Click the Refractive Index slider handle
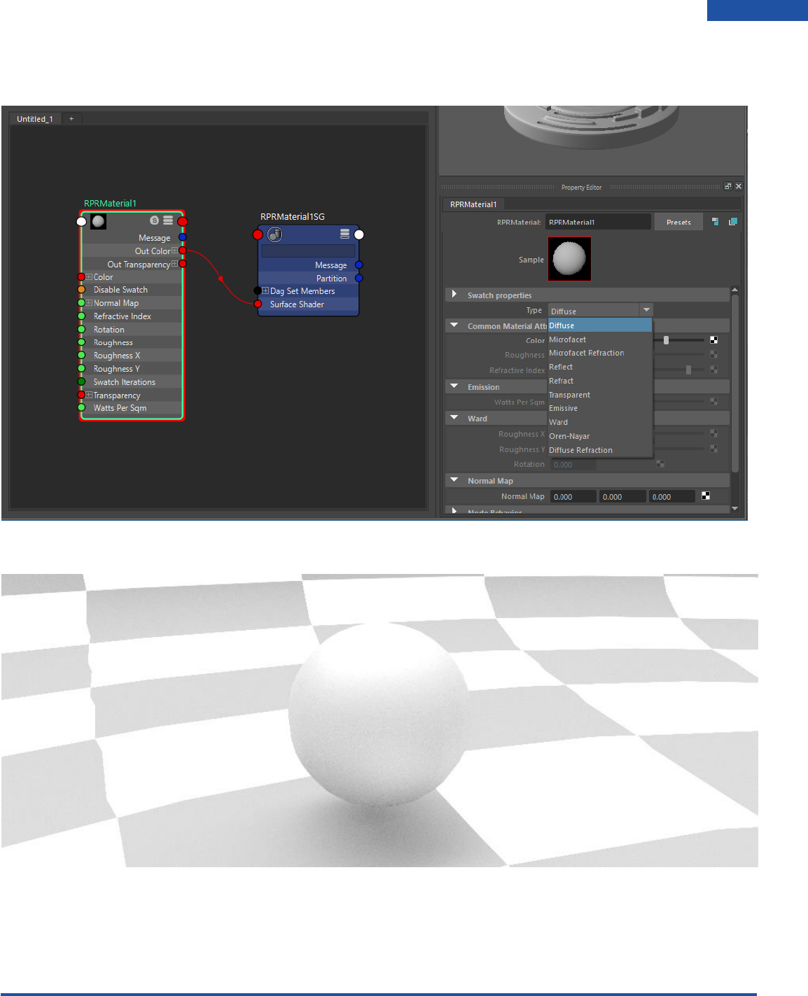The width and height of the screenshot is (808, 996). 688,370
